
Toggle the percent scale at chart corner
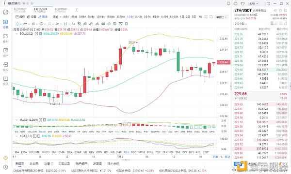(x=221, y=157)
